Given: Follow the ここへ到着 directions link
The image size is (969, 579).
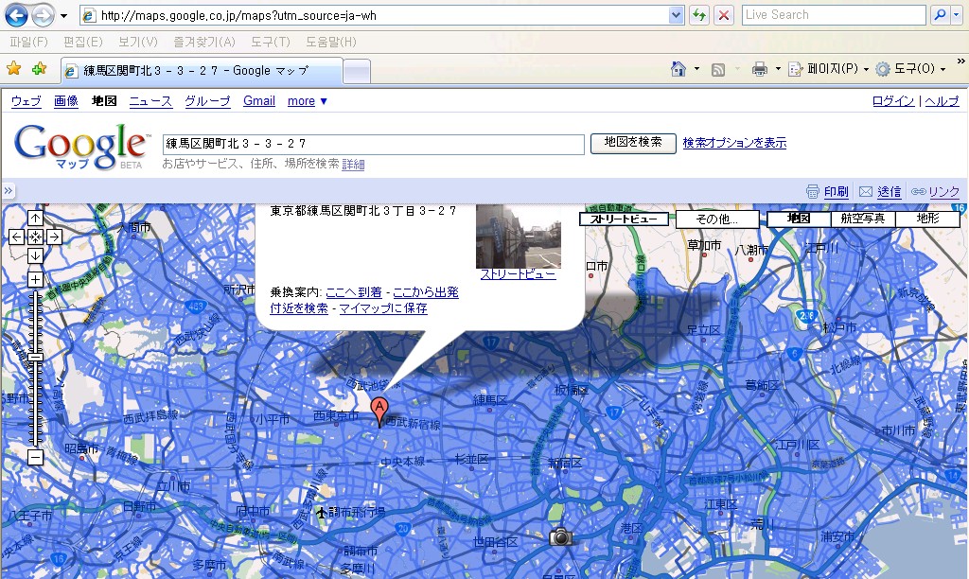Looking at the screenshot, I should click(354, 292).
